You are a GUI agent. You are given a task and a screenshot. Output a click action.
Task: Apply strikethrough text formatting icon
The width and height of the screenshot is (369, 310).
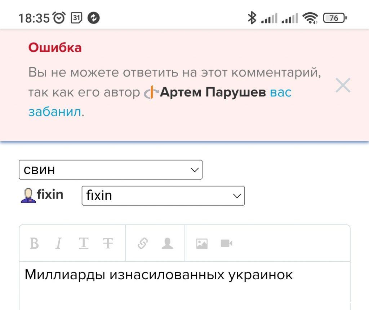[108, 243]
